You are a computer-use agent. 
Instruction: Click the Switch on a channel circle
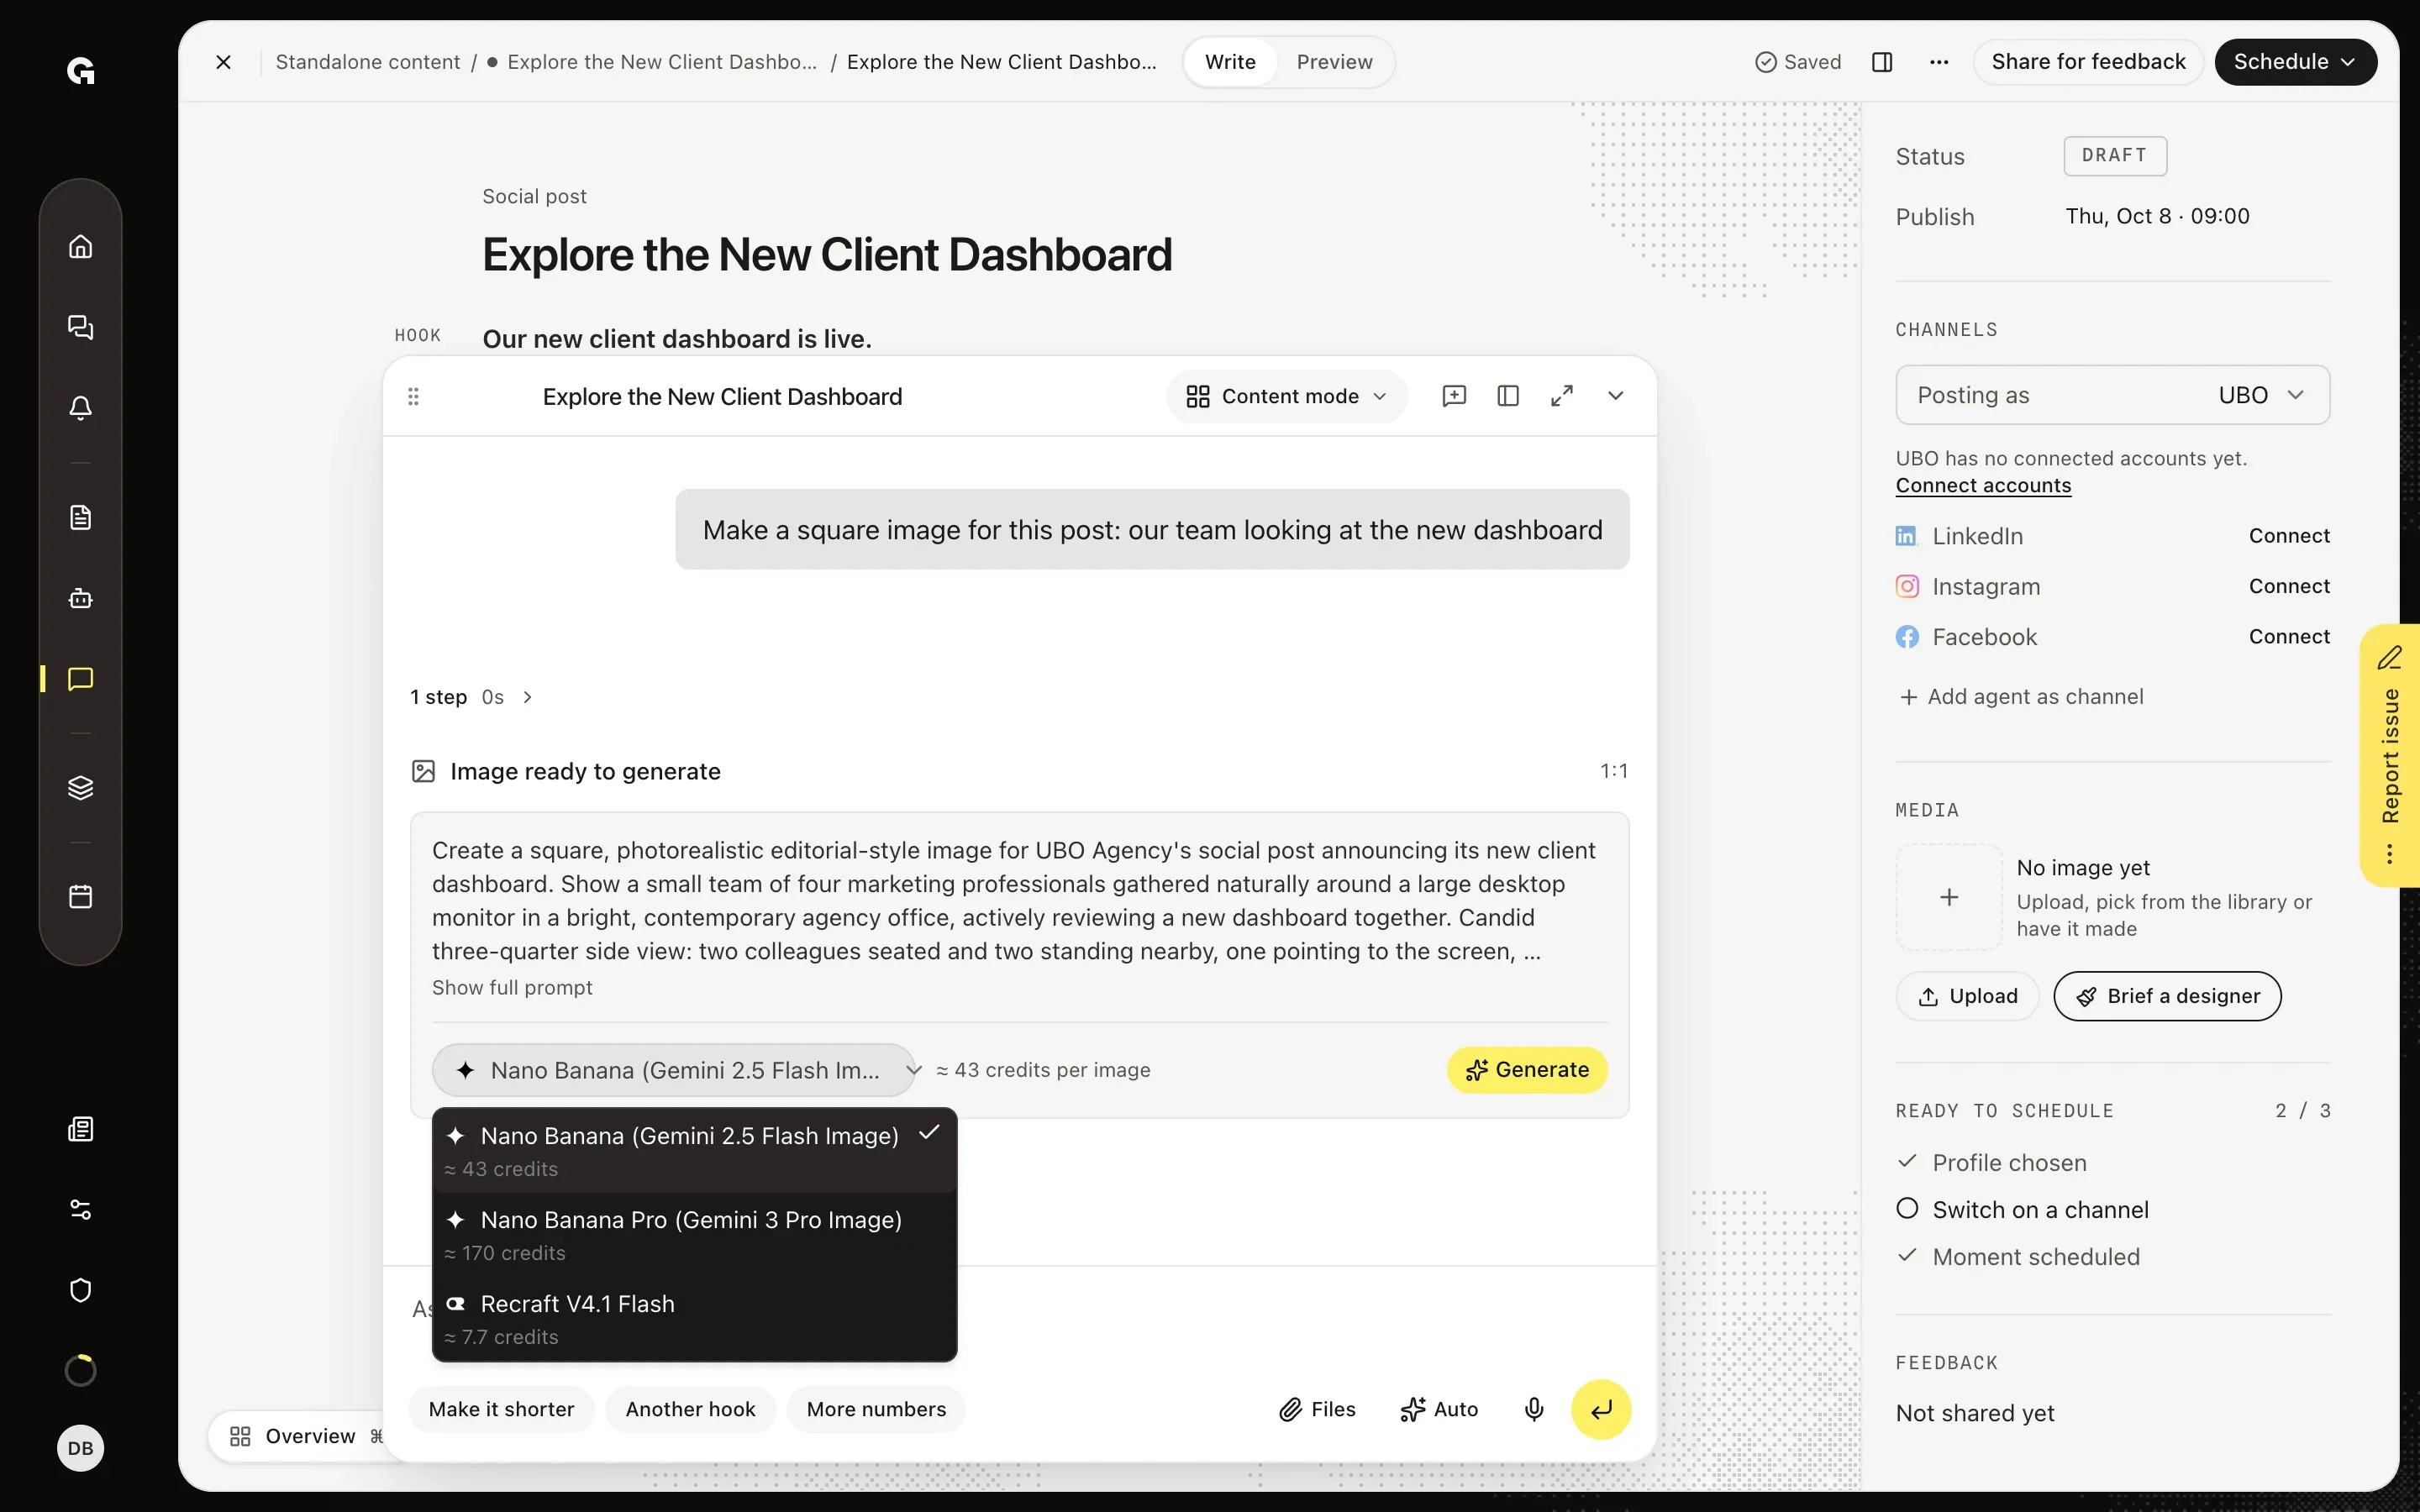[x=1907, y=1209]
